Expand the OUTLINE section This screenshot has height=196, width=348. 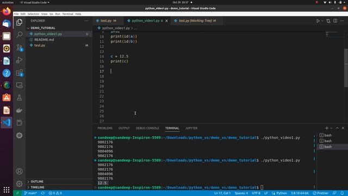tap(59, 181)
